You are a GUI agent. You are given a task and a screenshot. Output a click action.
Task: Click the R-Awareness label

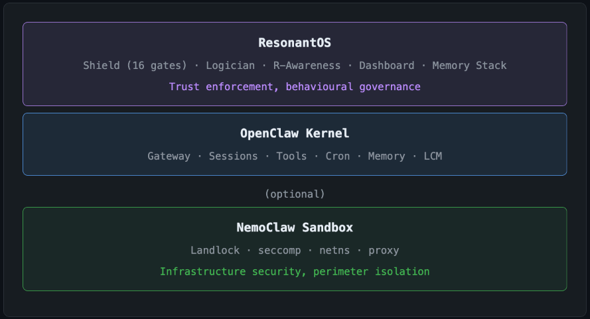click(x=307, y=66)
